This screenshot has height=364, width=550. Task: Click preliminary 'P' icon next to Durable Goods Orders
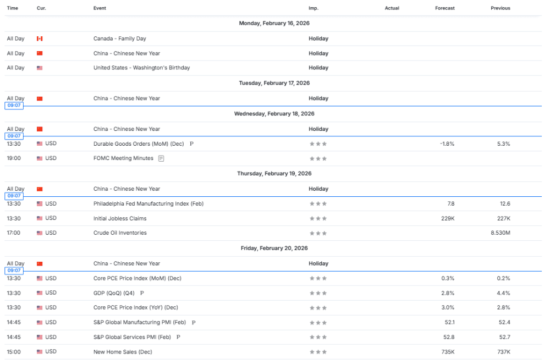(191, 144)
